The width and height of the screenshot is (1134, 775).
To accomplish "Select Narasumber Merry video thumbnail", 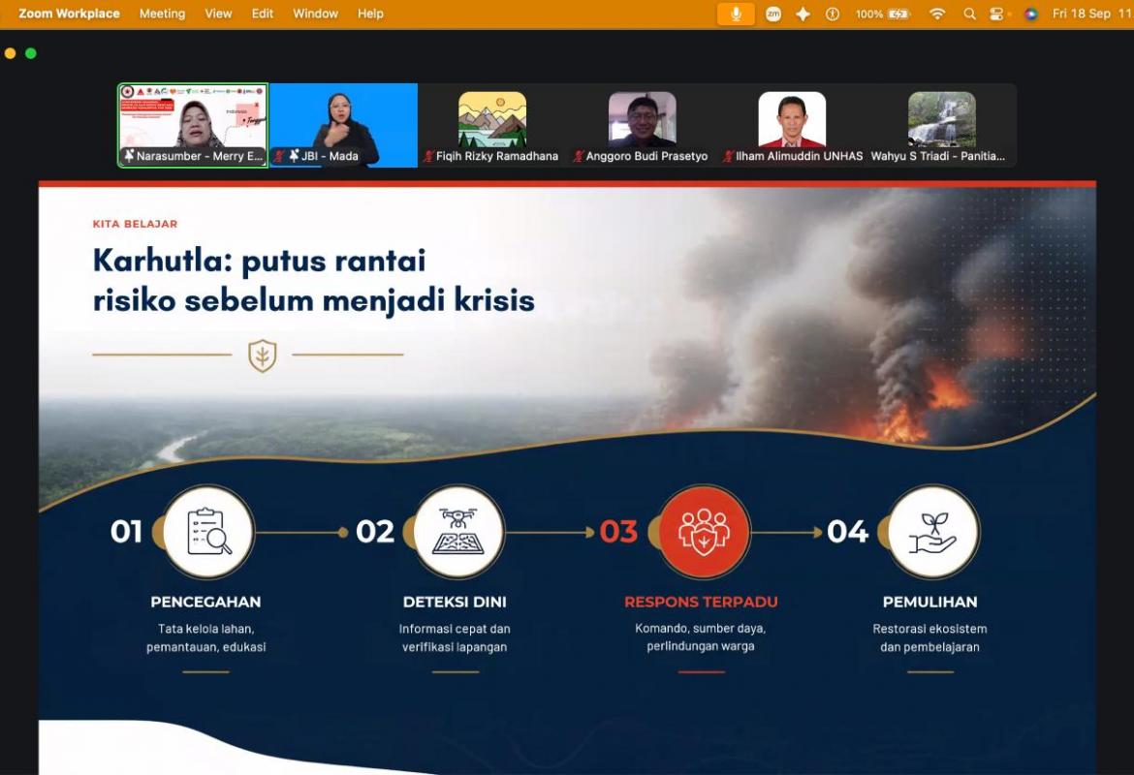I will pos(193,125).
